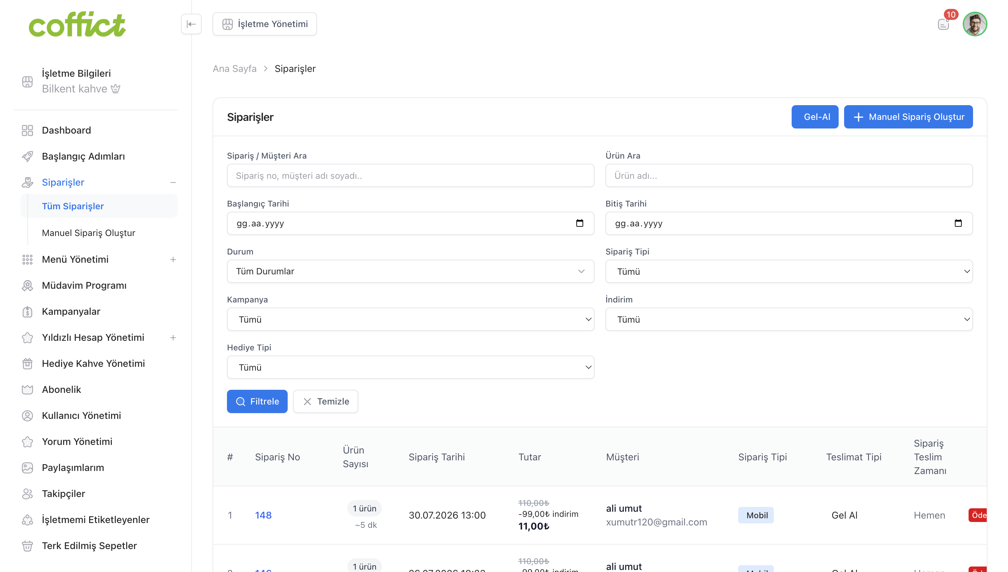The height and width of the screenshot is (572, 1008).
Task: Expand the Yıldızlı Hesap Yönetimi submenu
Action: click(173, 337)
